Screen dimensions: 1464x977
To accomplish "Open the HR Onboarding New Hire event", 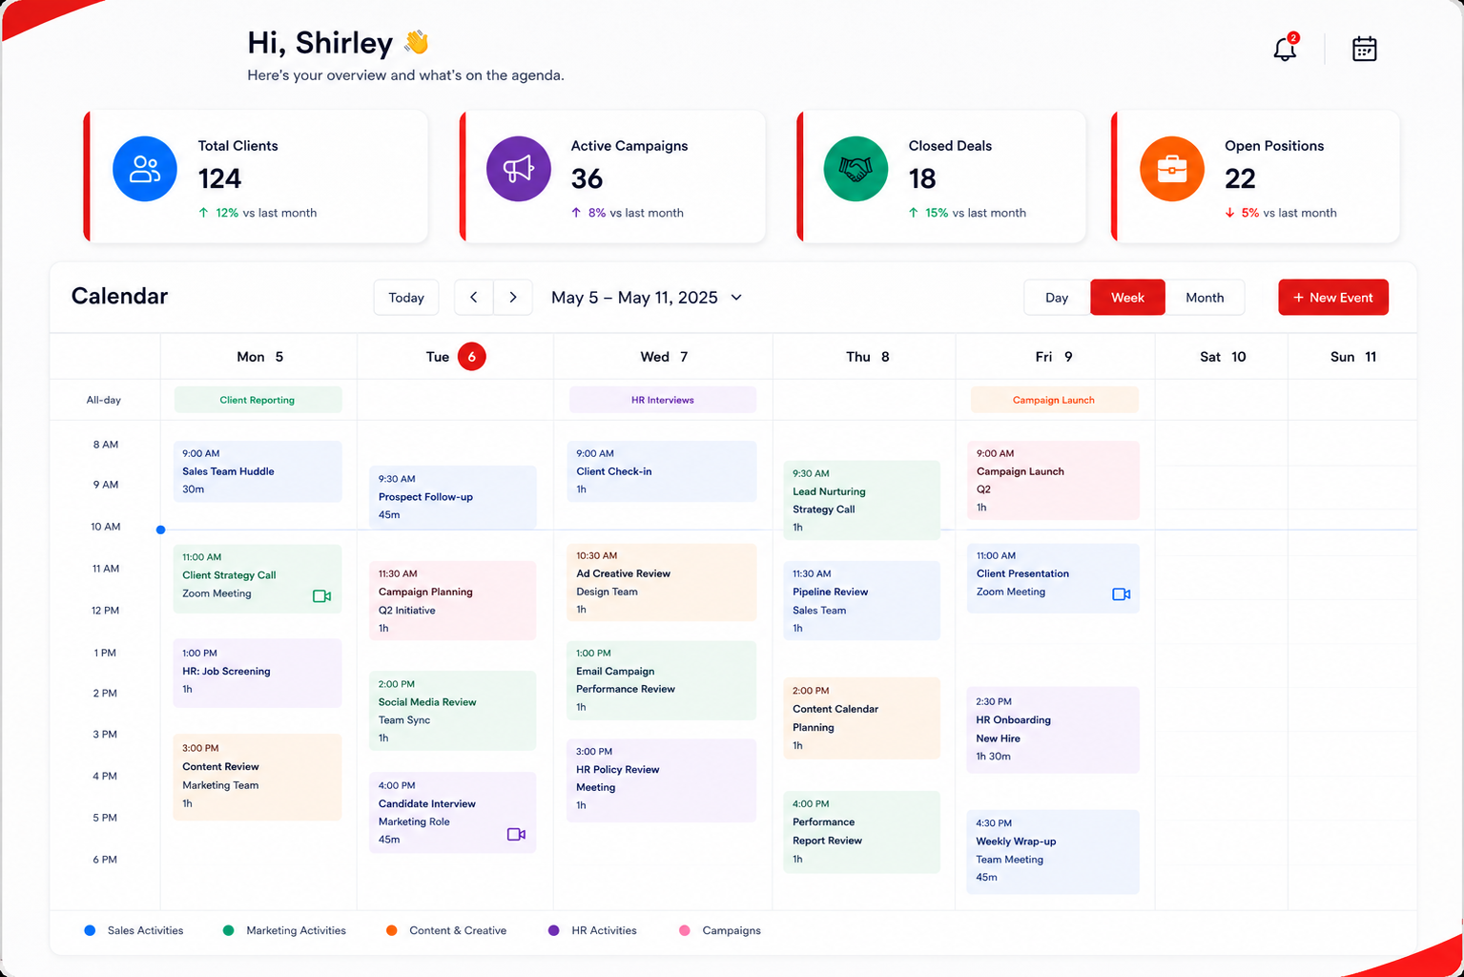I will click(1054, 730).
